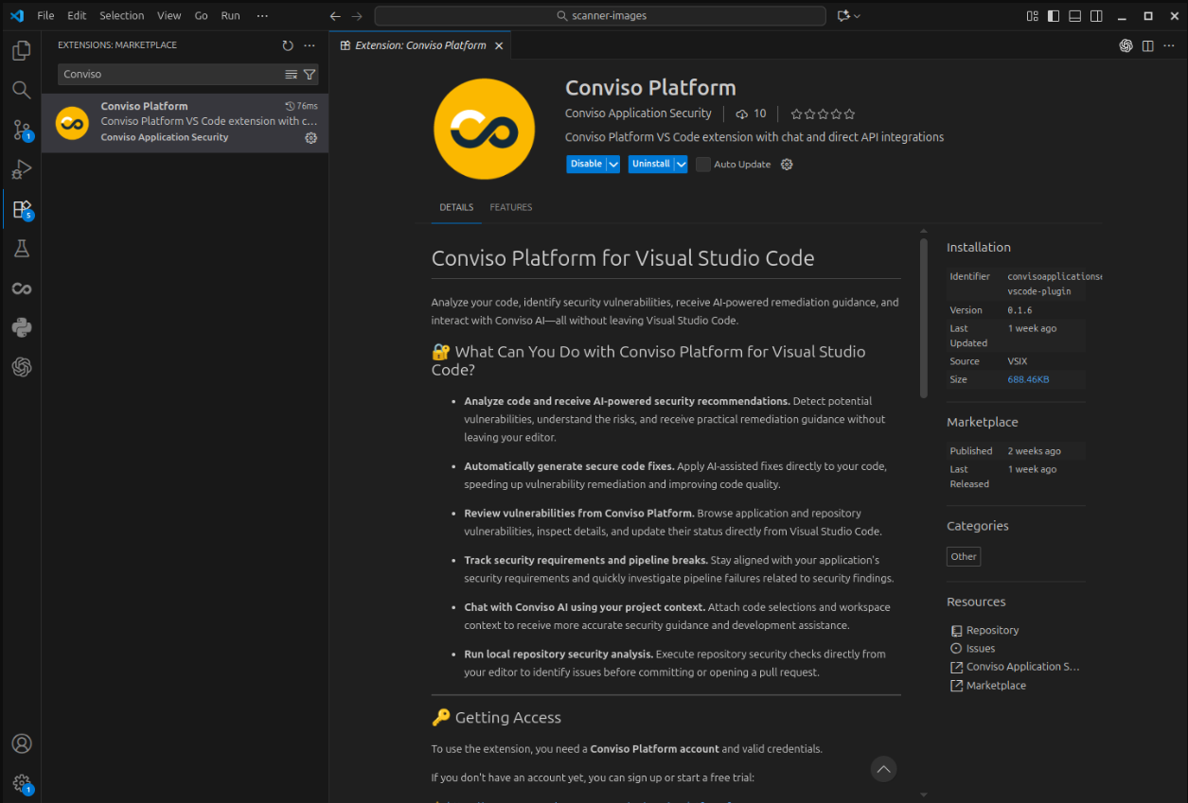1188x803 pixels.
Task: Open the extensions filter funnel
Action: point(309,74)
